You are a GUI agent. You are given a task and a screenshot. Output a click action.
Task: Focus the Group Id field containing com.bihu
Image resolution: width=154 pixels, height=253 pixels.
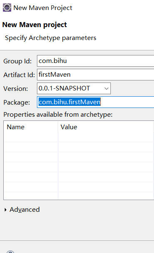(95, 61)
